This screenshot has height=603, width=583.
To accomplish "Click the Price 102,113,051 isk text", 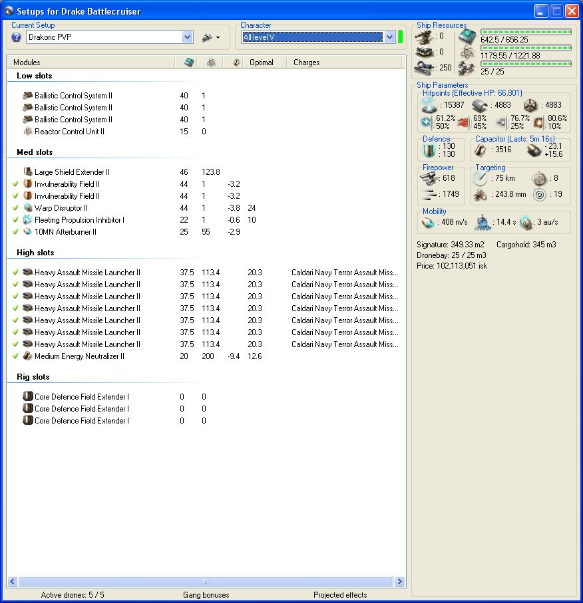I will pyautogui.click(x=452, y=266).
